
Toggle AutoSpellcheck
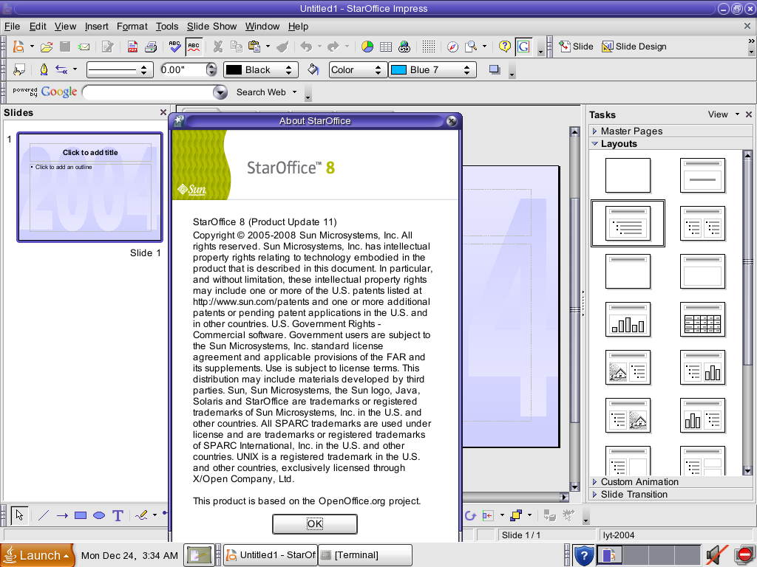click(194, 47)
